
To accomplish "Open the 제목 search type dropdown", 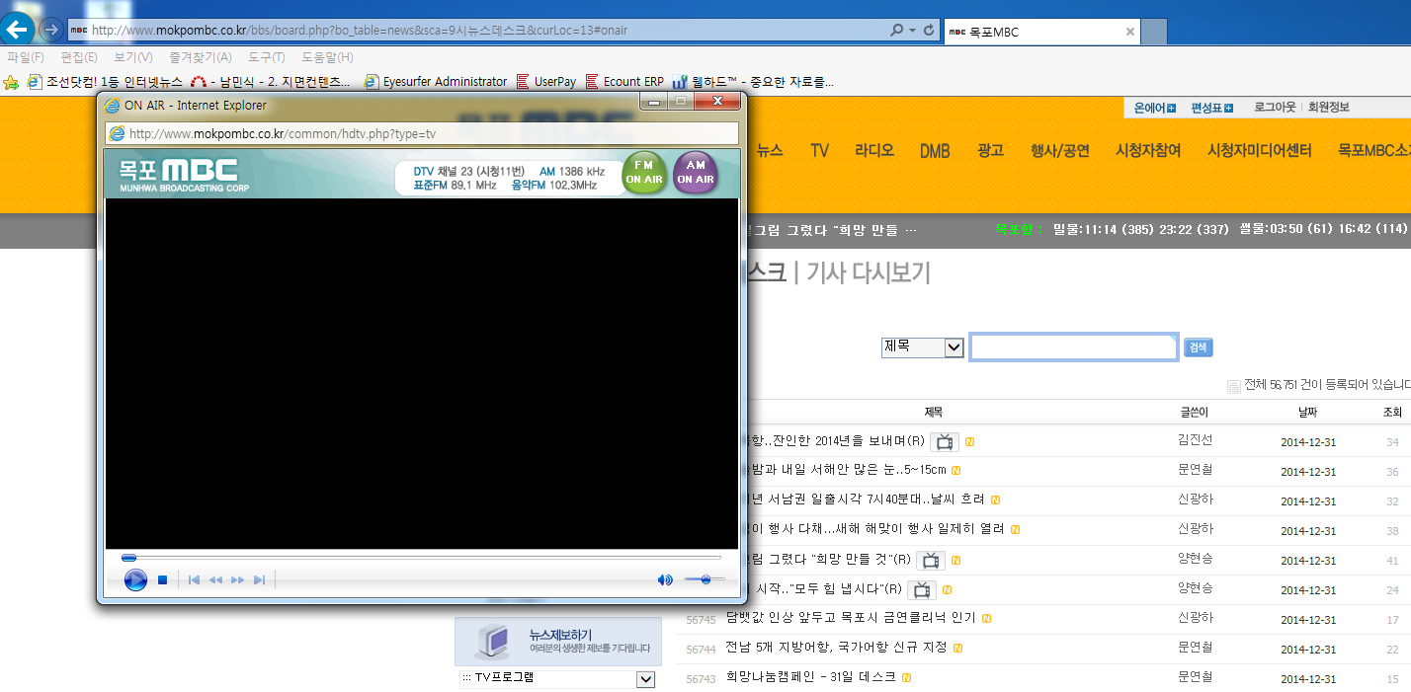I will point(954,347).
